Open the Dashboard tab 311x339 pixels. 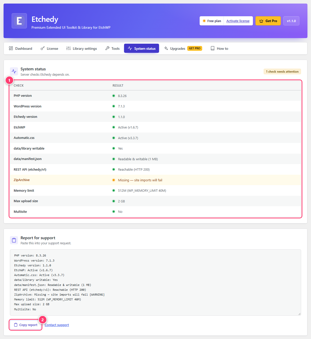point(21,48)
